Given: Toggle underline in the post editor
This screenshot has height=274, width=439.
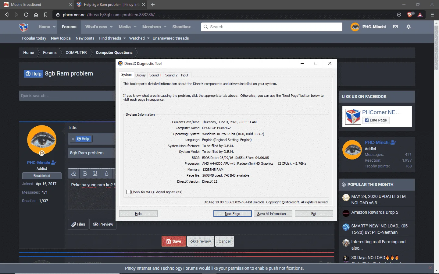Looking at the screenshot, I should click(x=95, y=174).
